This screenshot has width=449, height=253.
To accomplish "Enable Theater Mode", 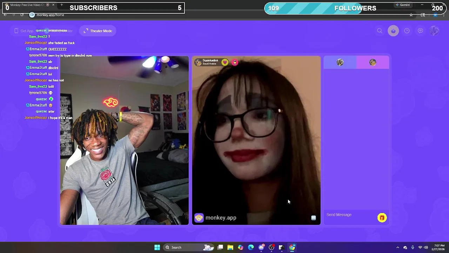I will (x=98, y=31).
